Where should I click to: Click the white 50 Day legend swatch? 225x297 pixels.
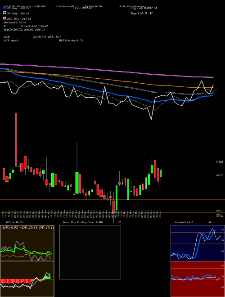[5, 13]
